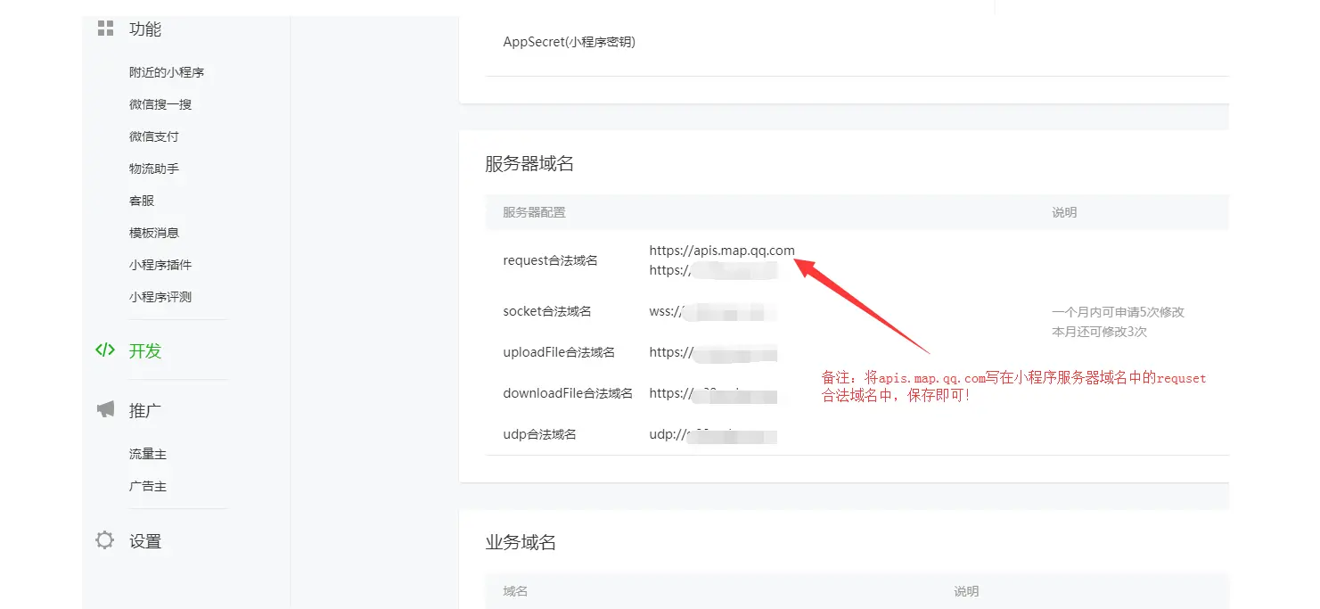Open 微信搜一搜 menu item

pyautogui.click(x=160, y=104)
